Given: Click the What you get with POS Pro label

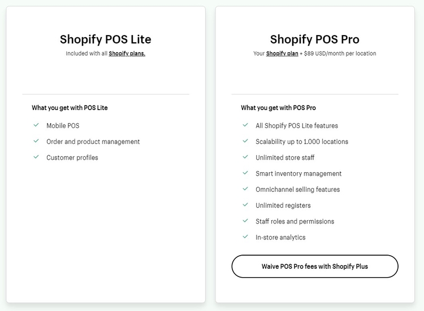Looking at the screenshot, I should (278, 108).
